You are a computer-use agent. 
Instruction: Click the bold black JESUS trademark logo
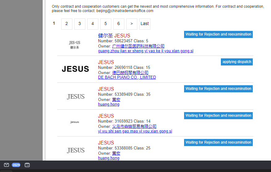tap(75, 69)
